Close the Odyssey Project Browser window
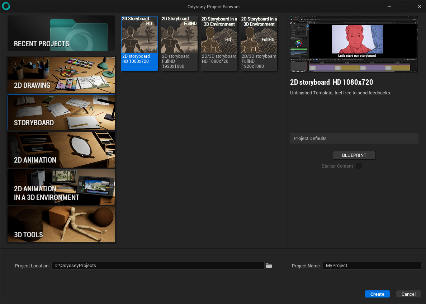The image size is (426, 304). point(419,6)
